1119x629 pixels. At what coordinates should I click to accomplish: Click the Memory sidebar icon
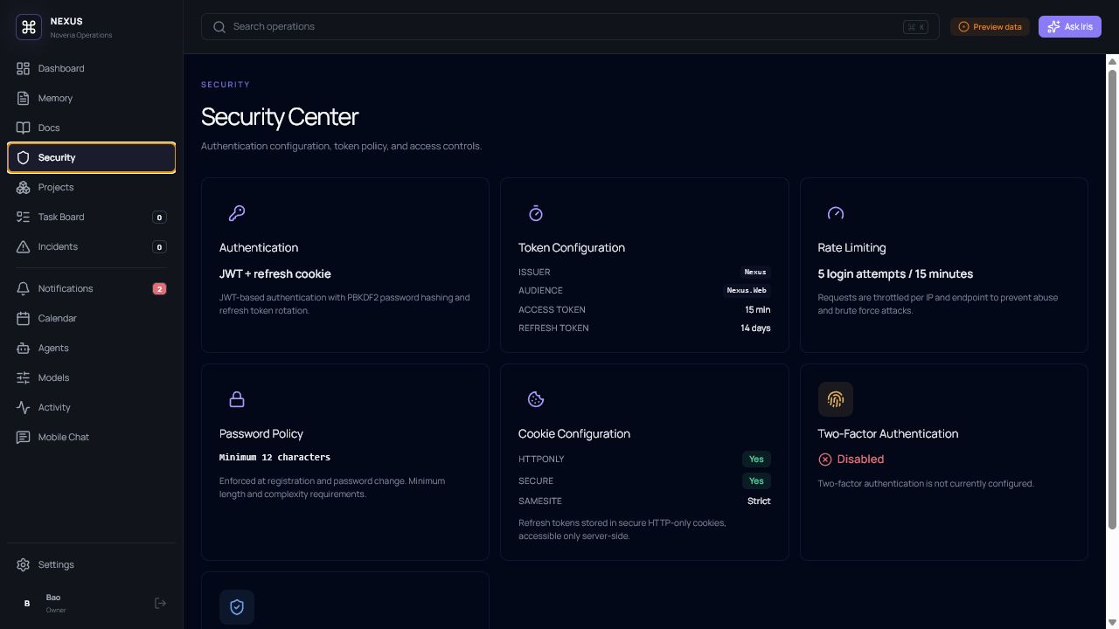point(24,98)
